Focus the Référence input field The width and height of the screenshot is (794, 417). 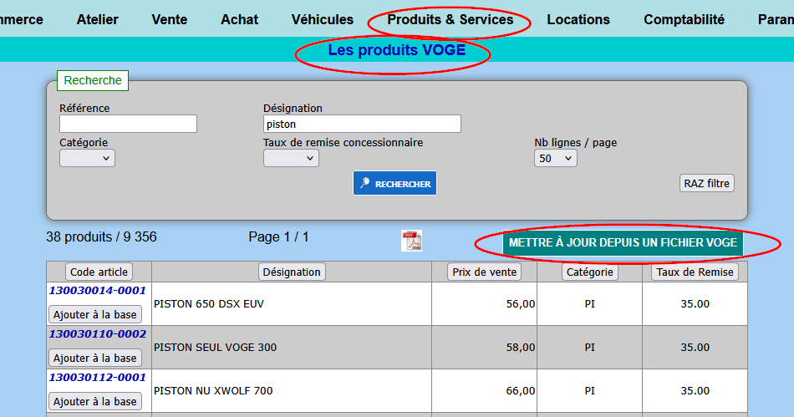[128, 124]
